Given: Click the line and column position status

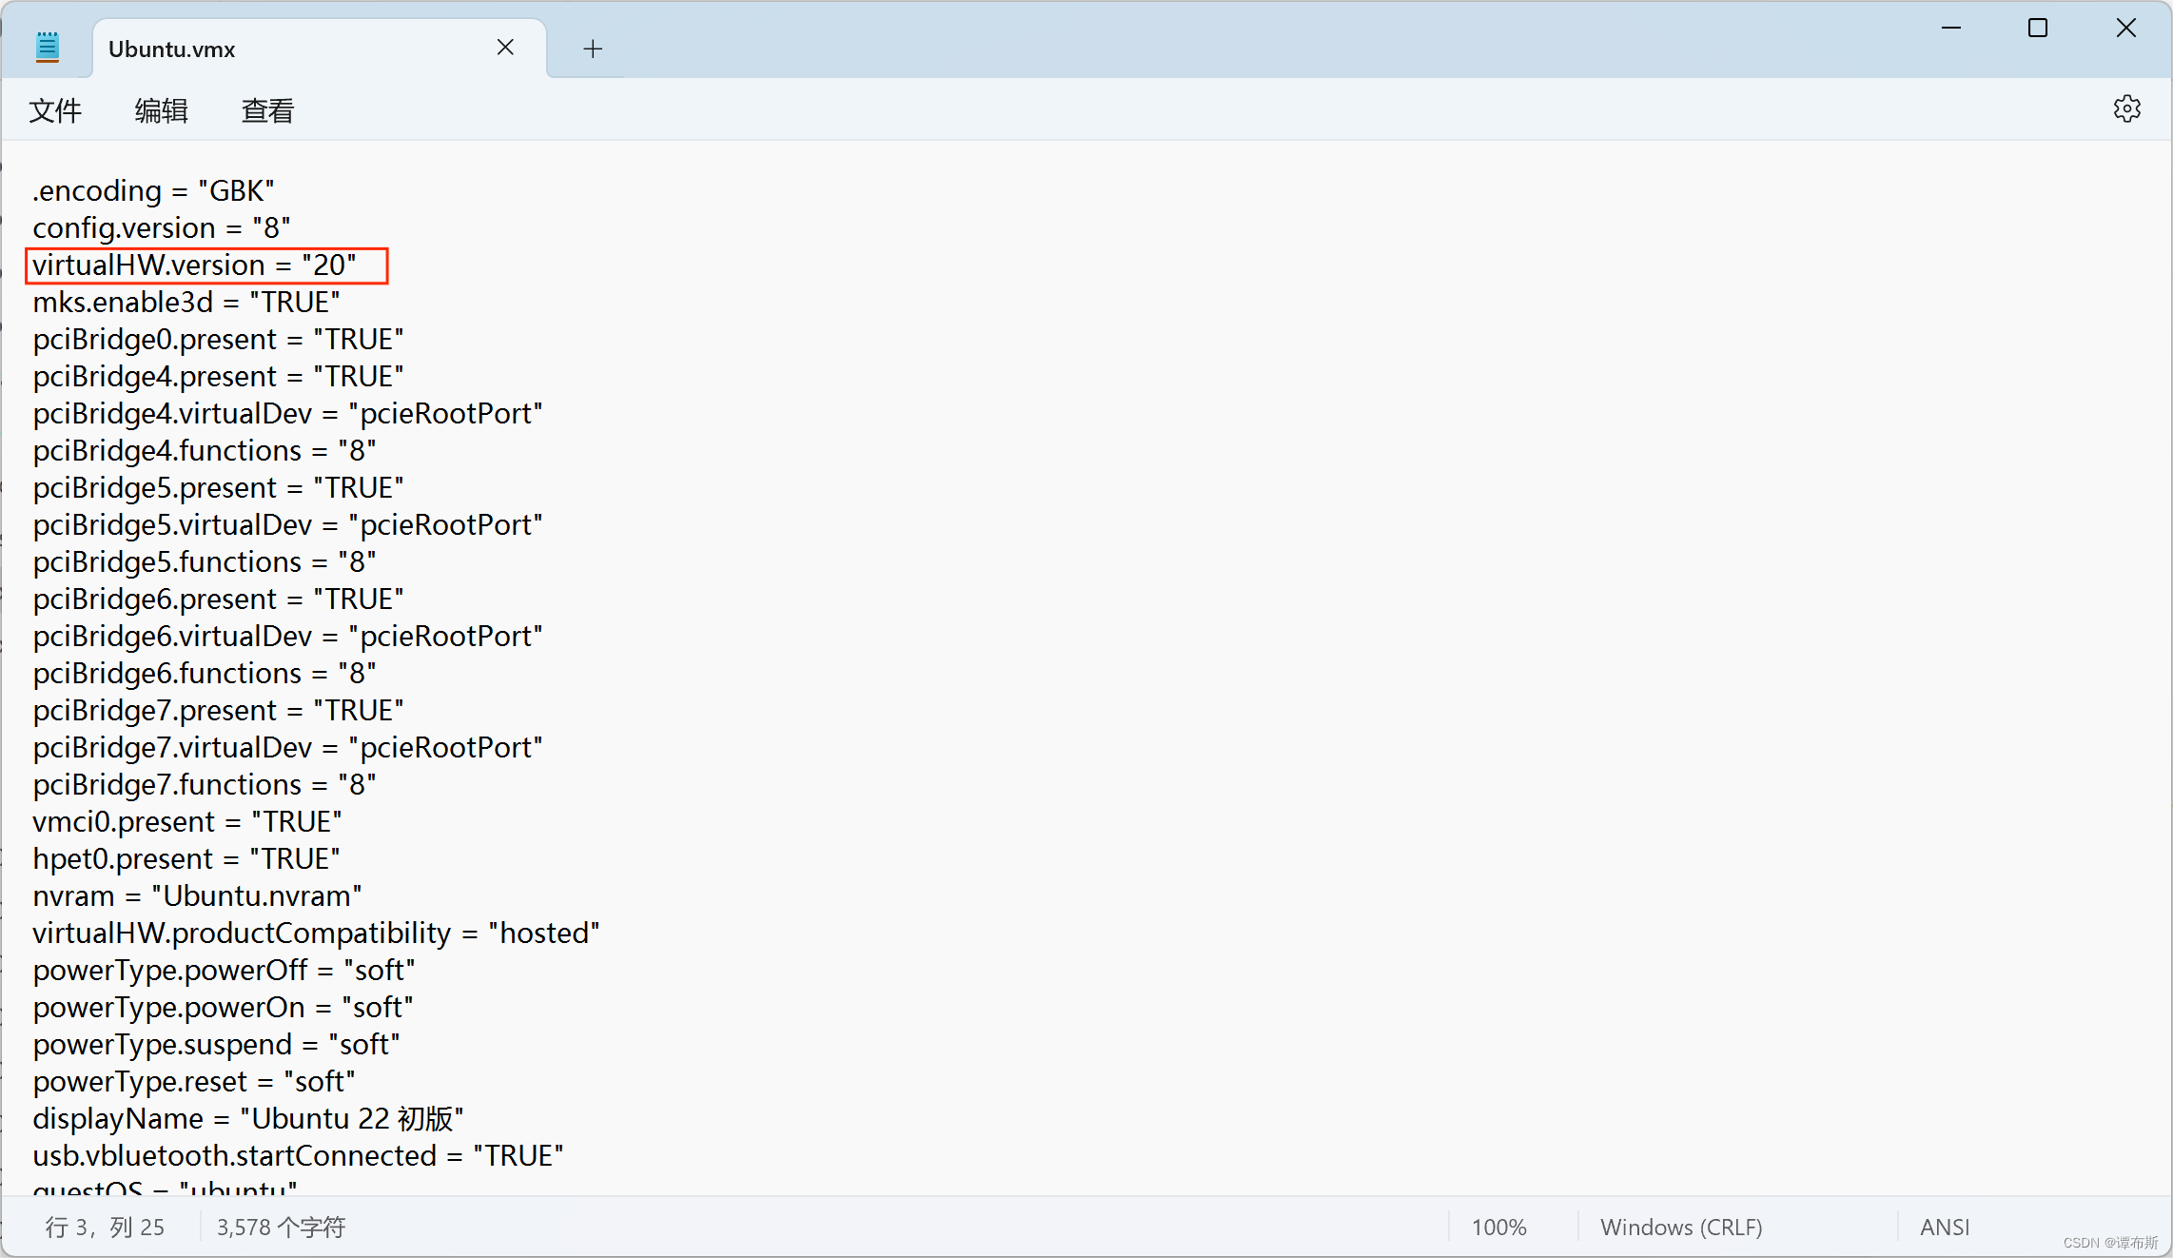Looking at the screenshot, I should (105, 1228).
